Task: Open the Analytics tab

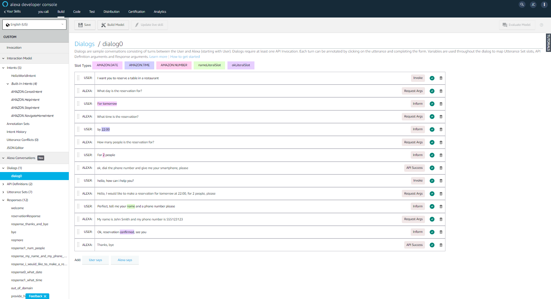Action: click(x=160, y=12)
